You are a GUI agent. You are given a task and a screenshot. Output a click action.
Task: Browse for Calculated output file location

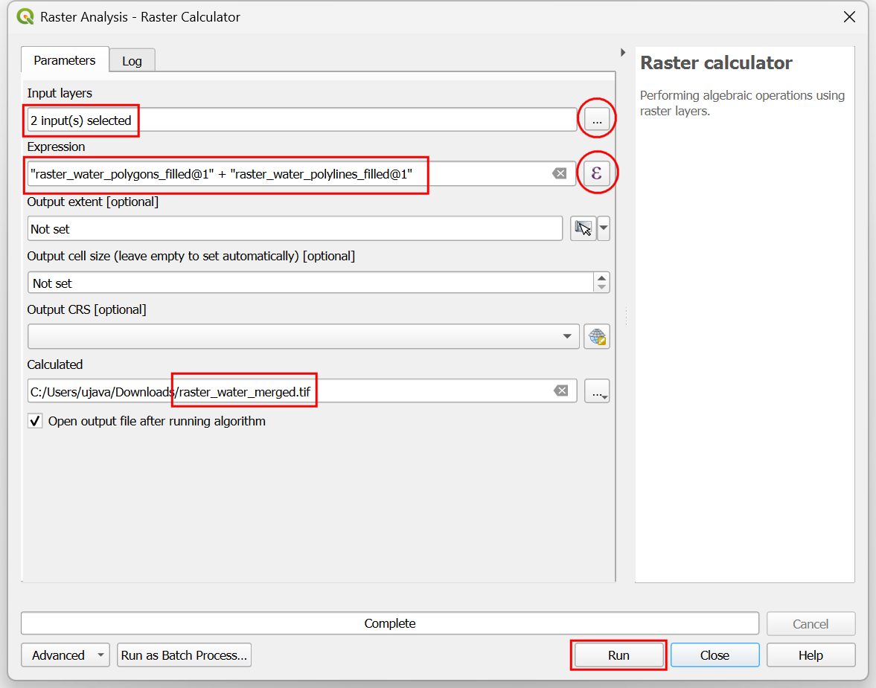pyautogui.click(x=597, y=391)
